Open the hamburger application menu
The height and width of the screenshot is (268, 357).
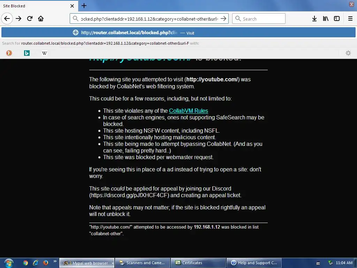pyautogui.click(x=350, y=18)
